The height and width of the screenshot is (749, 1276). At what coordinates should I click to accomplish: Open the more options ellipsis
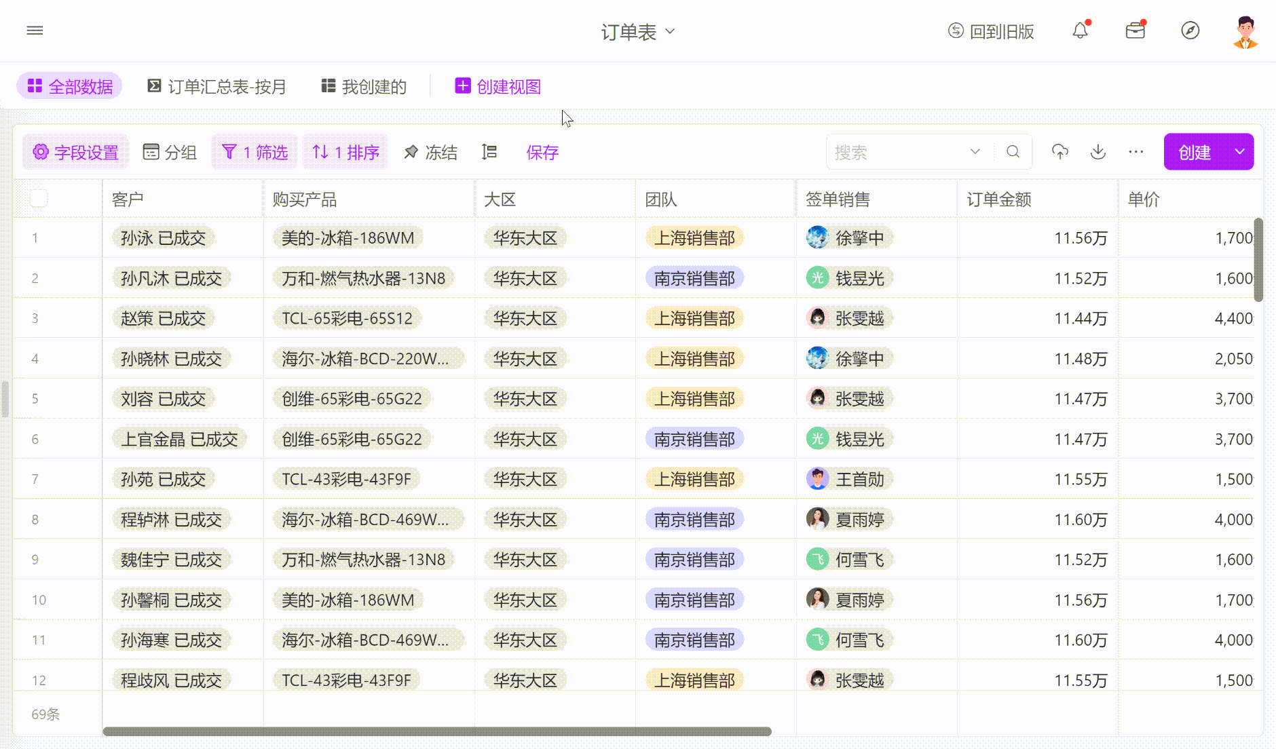[1136, 152]
